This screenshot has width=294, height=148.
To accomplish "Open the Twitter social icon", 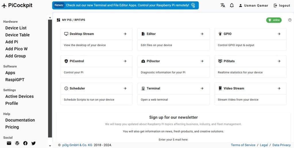I will coord(34,143).
